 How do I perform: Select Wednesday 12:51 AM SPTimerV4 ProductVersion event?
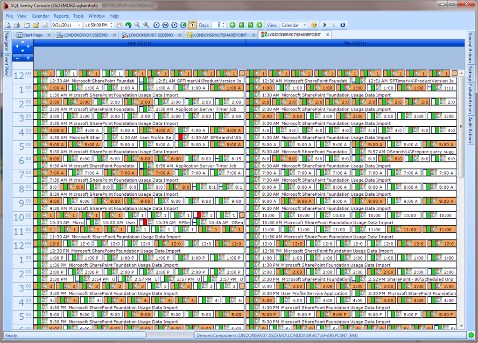tap(192, 81)
